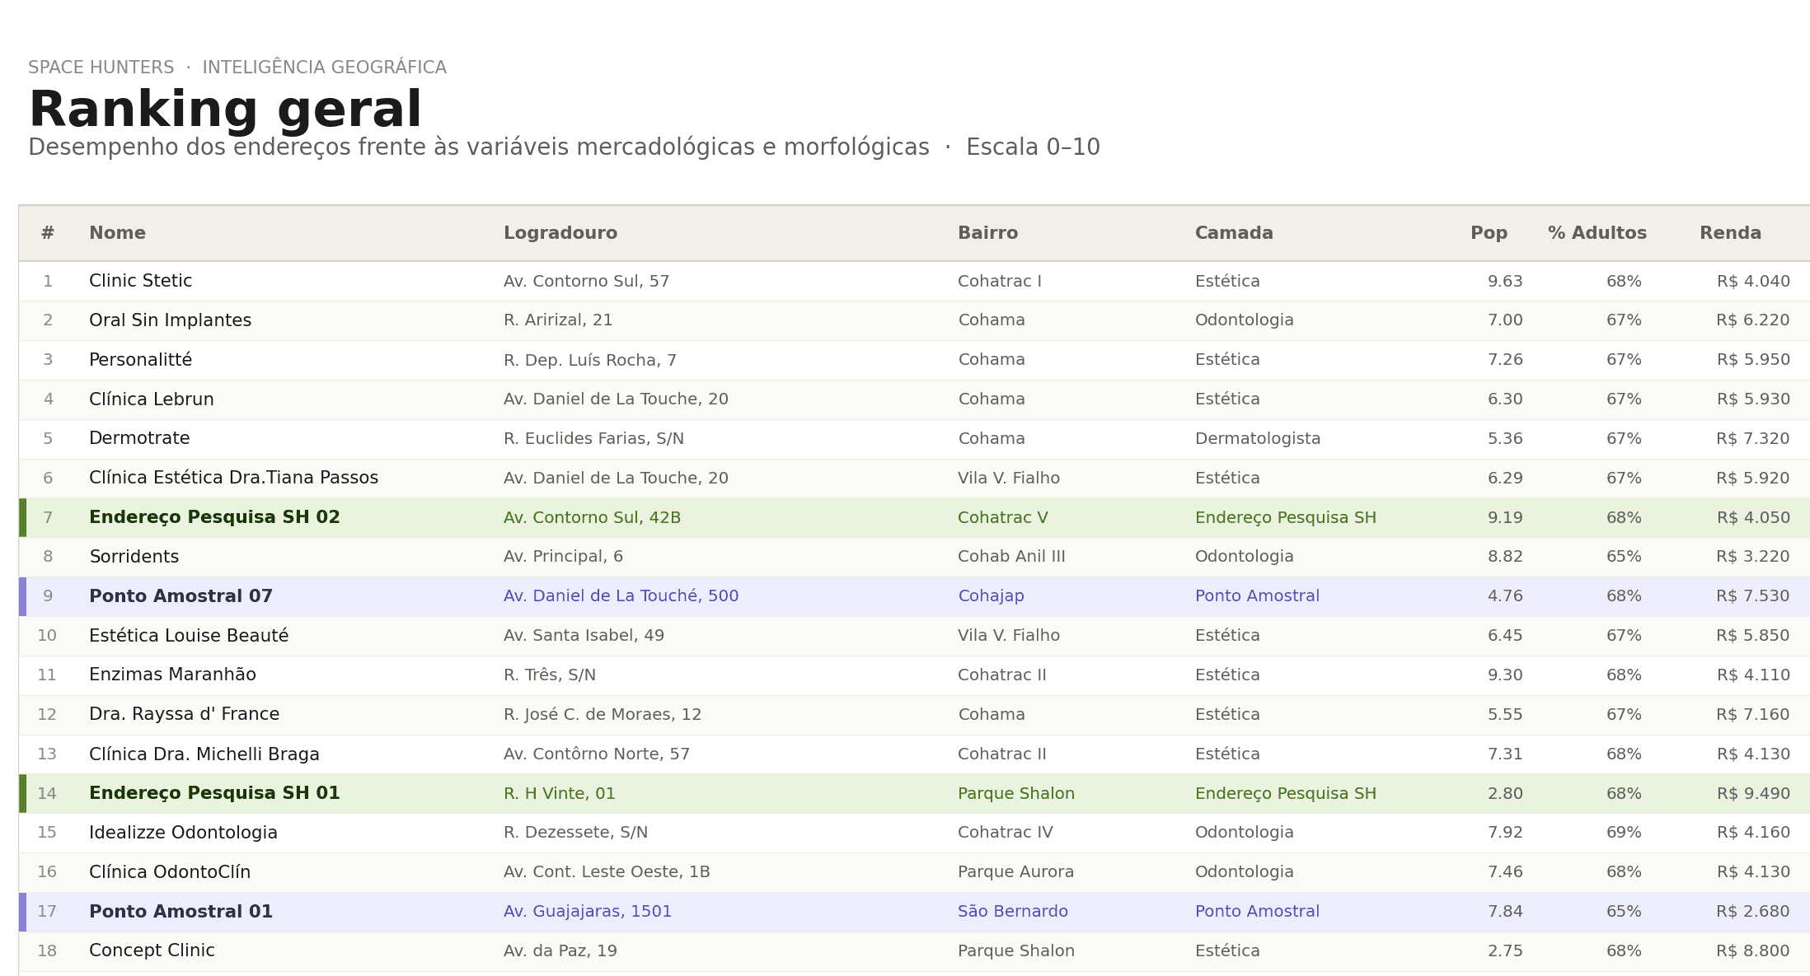
Task: Click address Av. Guajajaras, 1501
Action: [587, 912]
